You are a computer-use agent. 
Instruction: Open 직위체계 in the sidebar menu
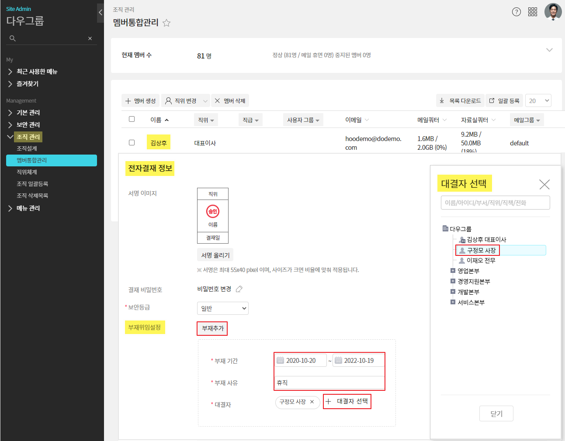pyautogui.click(x=27, y=172)
